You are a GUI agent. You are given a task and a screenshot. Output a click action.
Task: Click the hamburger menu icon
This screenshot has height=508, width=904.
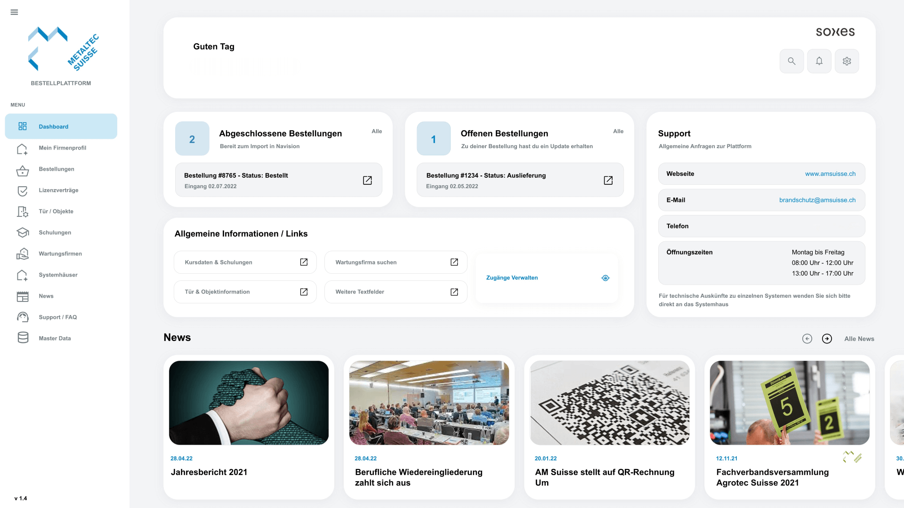pyautogui.click(x=14, y=12)
